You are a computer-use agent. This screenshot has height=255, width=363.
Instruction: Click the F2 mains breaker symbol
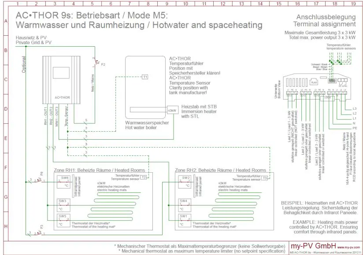pos(96,61)
